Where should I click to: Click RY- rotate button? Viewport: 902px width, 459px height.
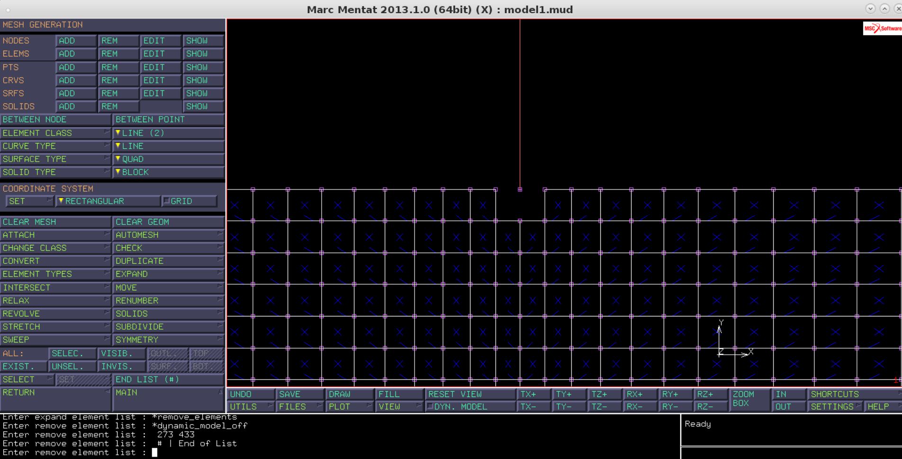pyautogui.click(x=676, y=406)
